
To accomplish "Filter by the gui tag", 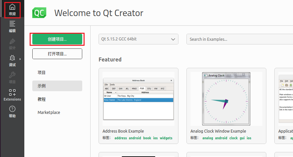I will 242,138.
